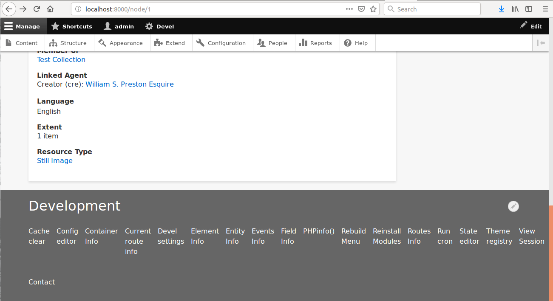Open the Firefox downloads arrow

pyautogui.click(x=502, y=8)
